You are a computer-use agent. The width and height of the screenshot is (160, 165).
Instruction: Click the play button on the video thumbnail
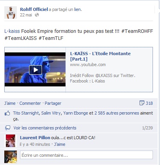[x=35, y=70]
